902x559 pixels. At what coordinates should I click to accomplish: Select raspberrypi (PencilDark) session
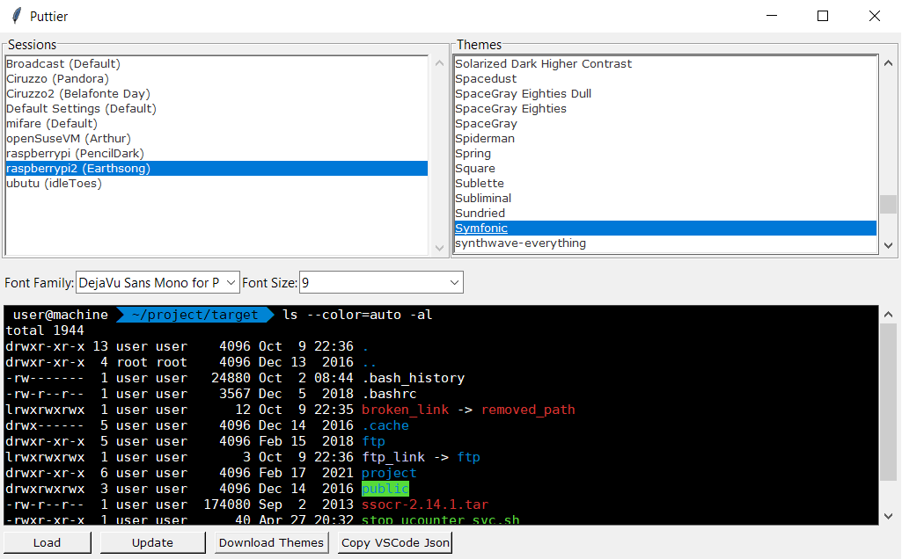coord(216,154)
